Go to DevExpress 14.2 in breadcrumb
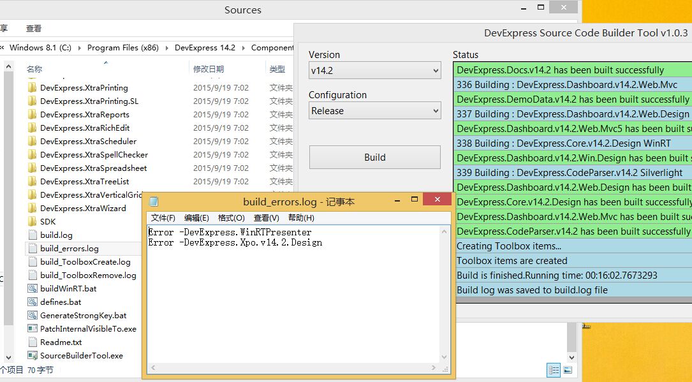This screenshot has width=692, height=382. (x=205, y=48)
